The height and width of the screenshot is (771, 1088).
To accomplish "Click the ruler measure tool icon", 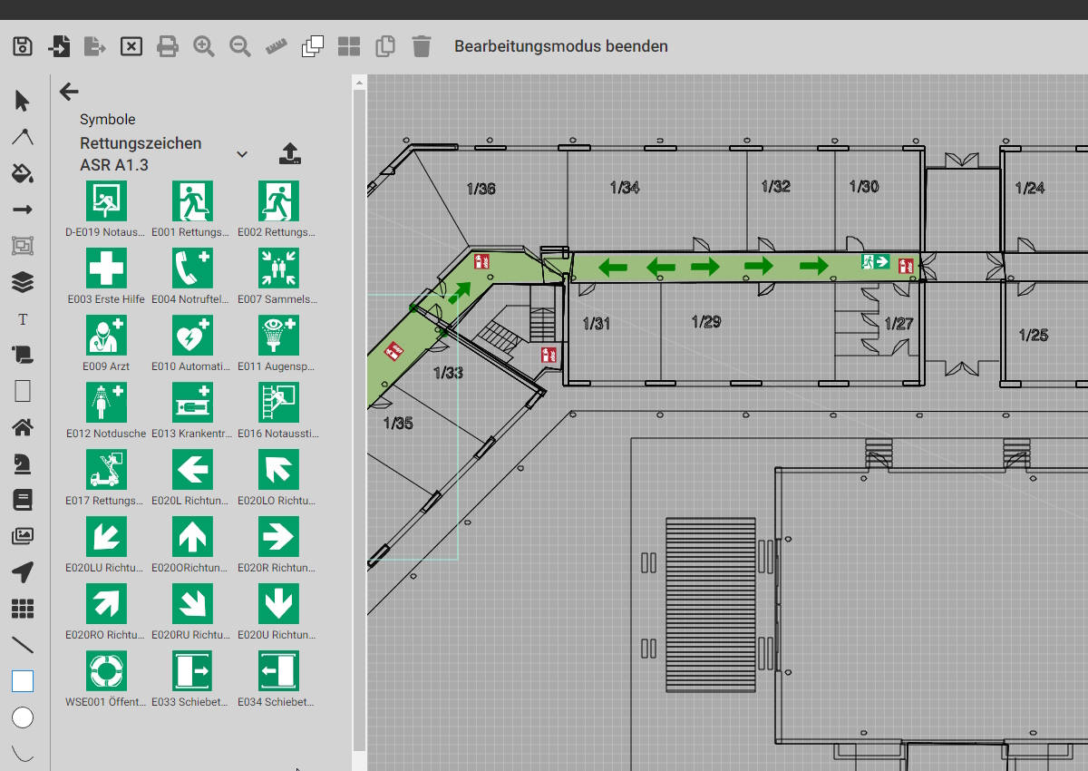I will tap(277, 46).
